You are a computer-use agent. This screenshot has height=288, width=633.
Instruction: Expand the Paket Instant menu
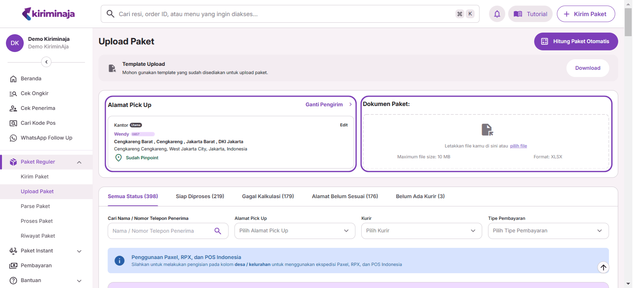(x=79, y=251)
